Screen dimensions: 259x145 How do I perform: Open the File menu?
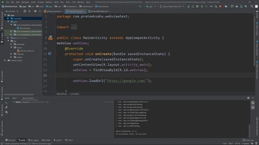[x=8, y=2]
